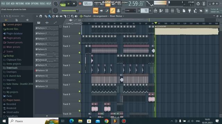222x124 pixels.
Task: Open the FILE menu
Action: [x=3, y=3]
